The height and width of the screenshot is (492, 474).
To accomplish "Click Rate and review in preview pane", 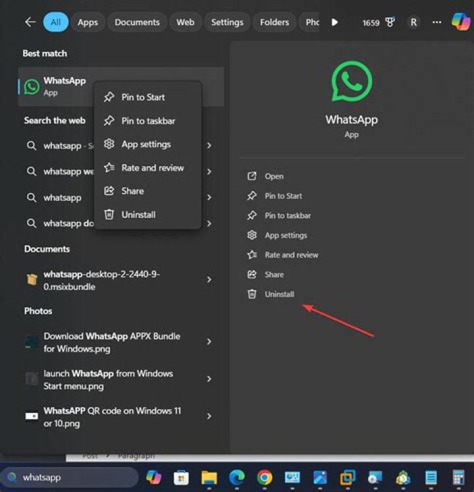I will point(283,255).
